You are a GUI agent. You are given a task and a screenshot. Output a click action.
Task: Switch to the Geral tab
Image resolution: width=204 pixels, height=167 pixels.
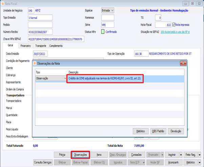11,45
